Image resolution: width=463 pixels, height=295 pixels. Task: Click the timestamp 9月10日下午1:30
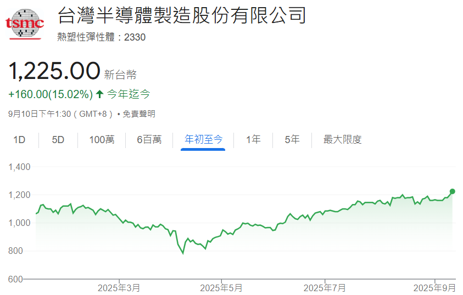coord(40,114)
